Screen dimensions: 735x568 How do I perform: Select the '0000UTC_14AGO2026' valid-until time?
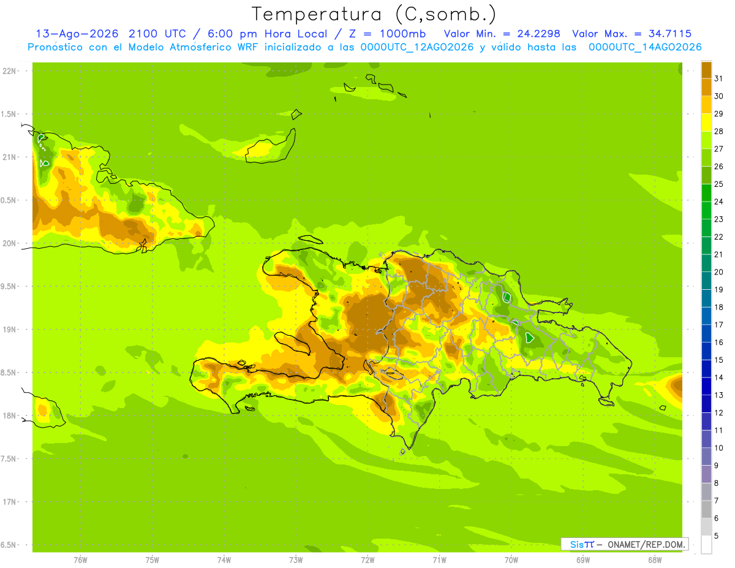point(645,47)
